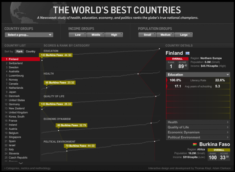The height and width of the screenshot is (172, 235).
Task: Select Switzerland in the country list
Action: [x=21, y=63]
